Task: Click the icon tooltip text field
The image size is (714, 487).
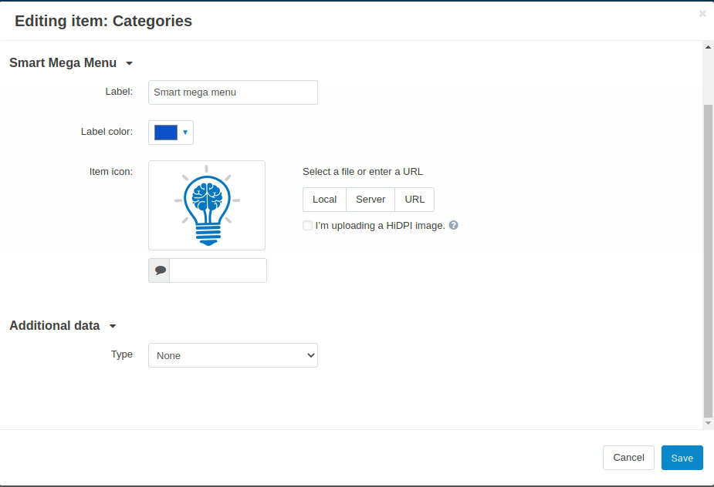Action: tap(218, 270)
